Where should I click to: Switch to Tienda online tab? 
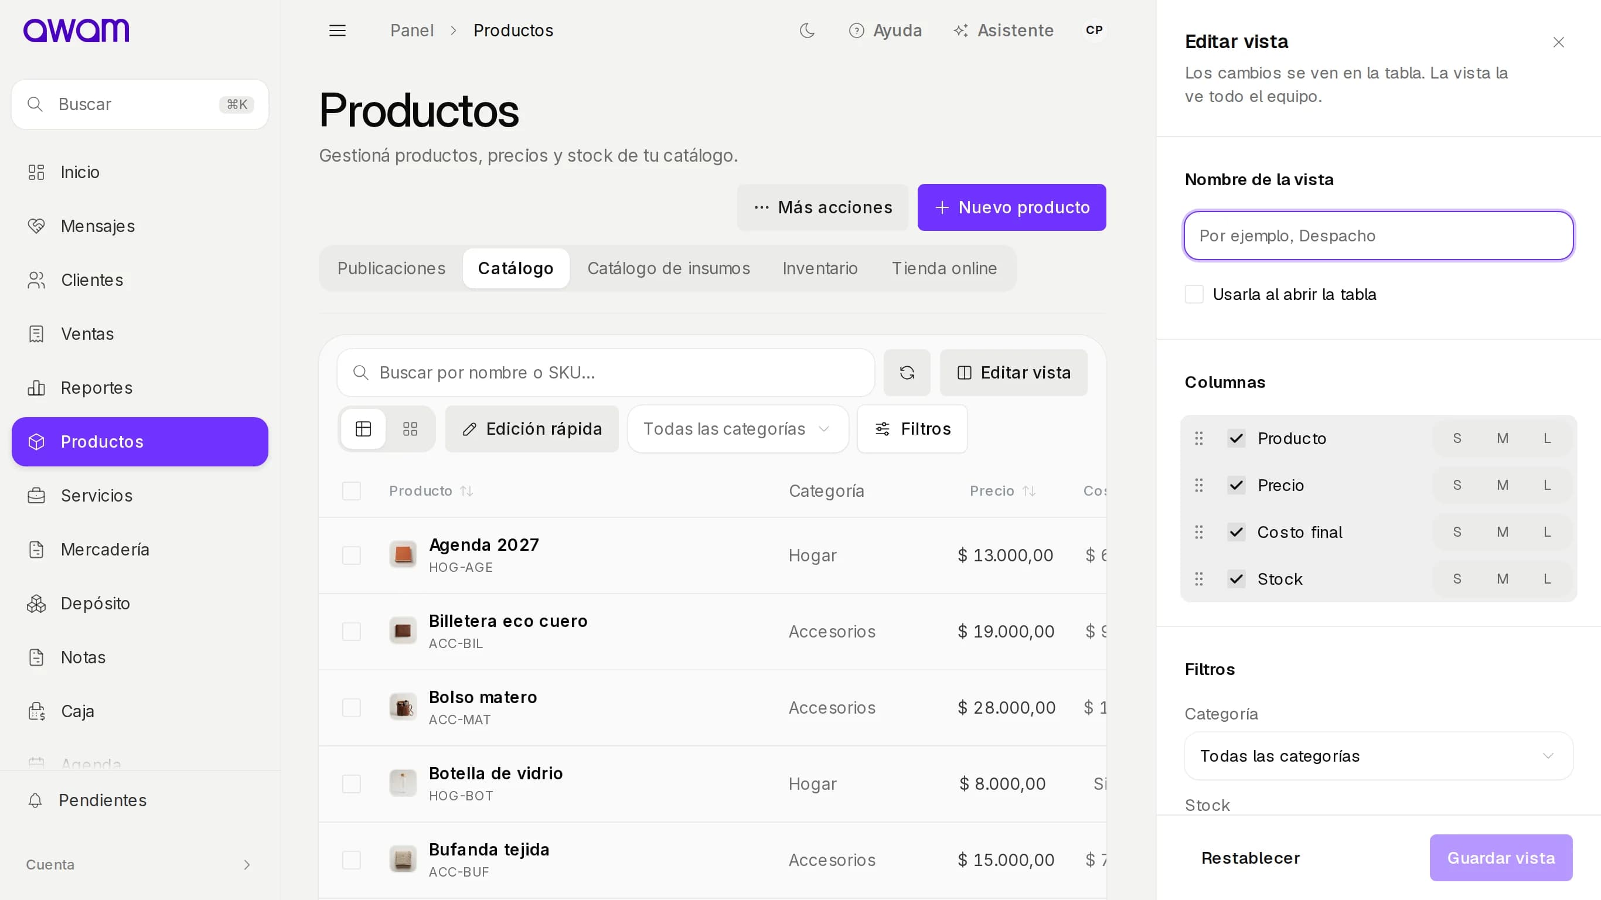click(x=944, y=268)
